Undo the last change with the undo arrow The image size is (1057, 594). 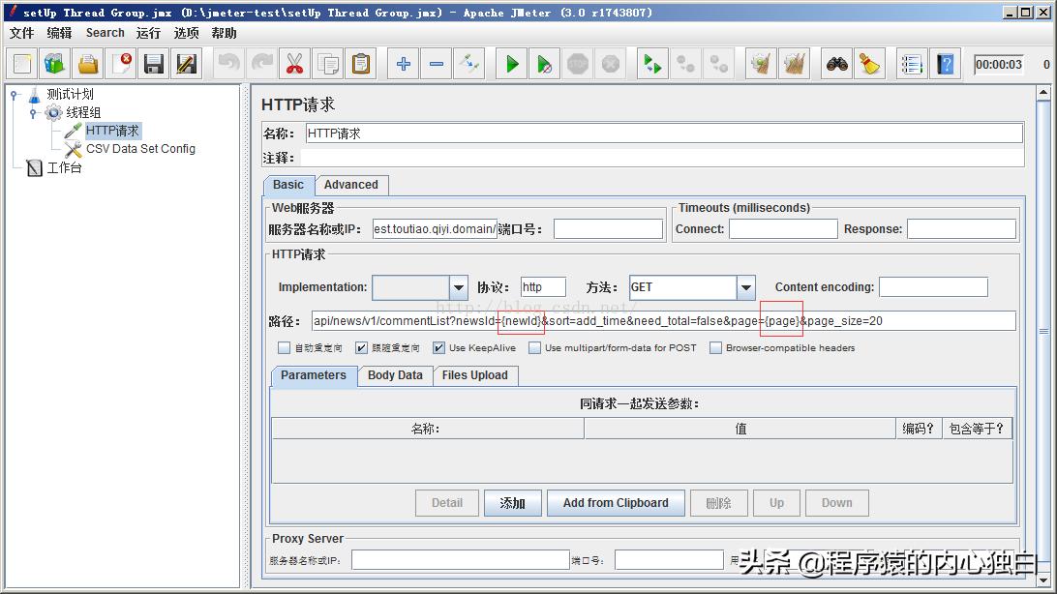coord(229,63)
